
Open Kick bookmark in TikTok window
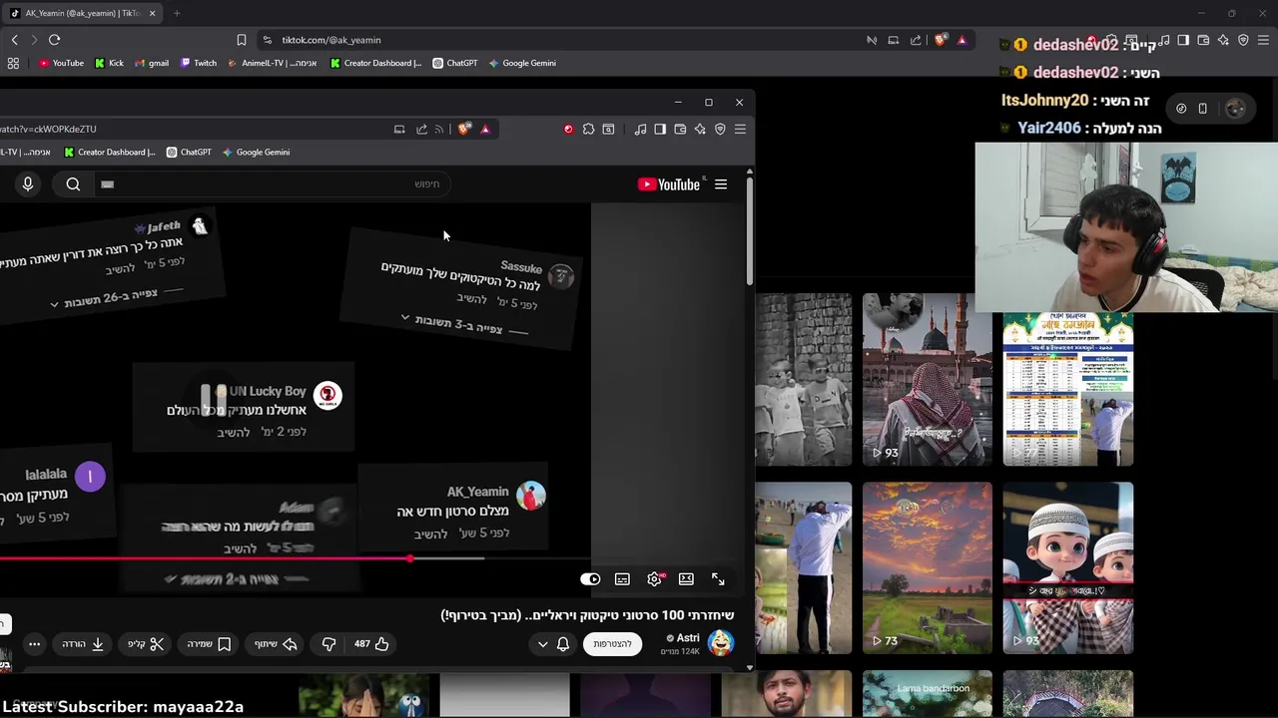[109, 63]
